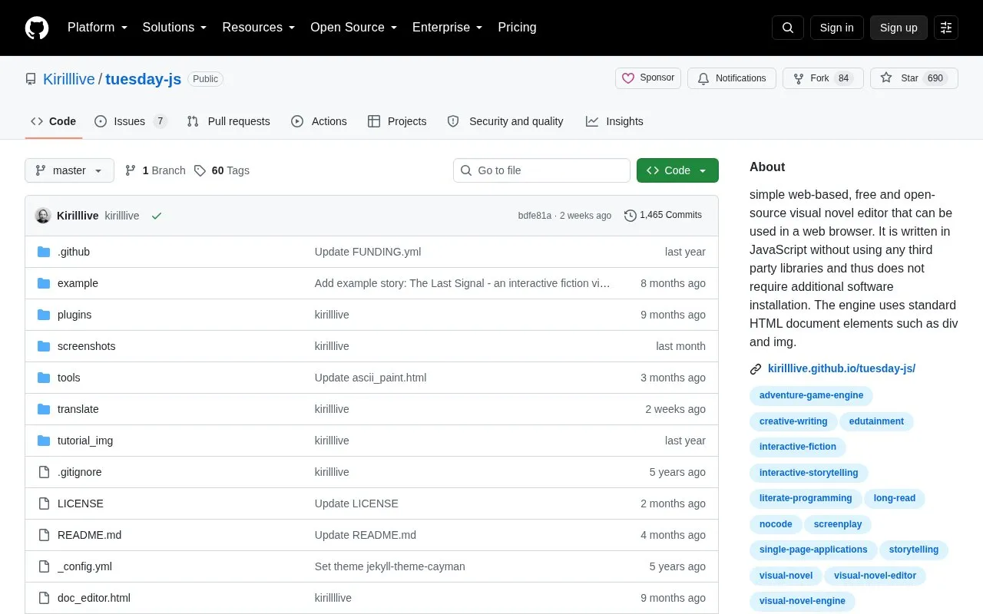Open the .github folder
Image resolution: width=983 pixels, height=614 pixels.
coord(74,252)
